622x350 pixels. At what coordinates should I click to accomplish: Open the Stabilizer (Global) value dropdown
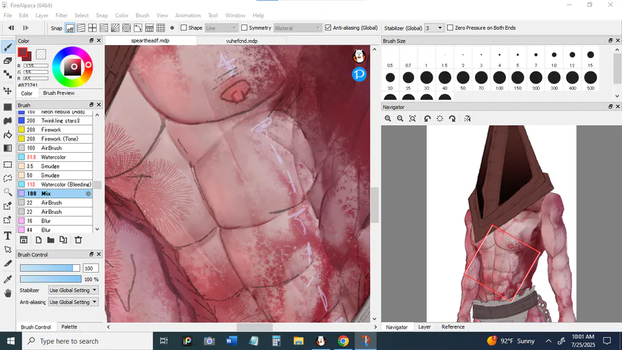433,28
